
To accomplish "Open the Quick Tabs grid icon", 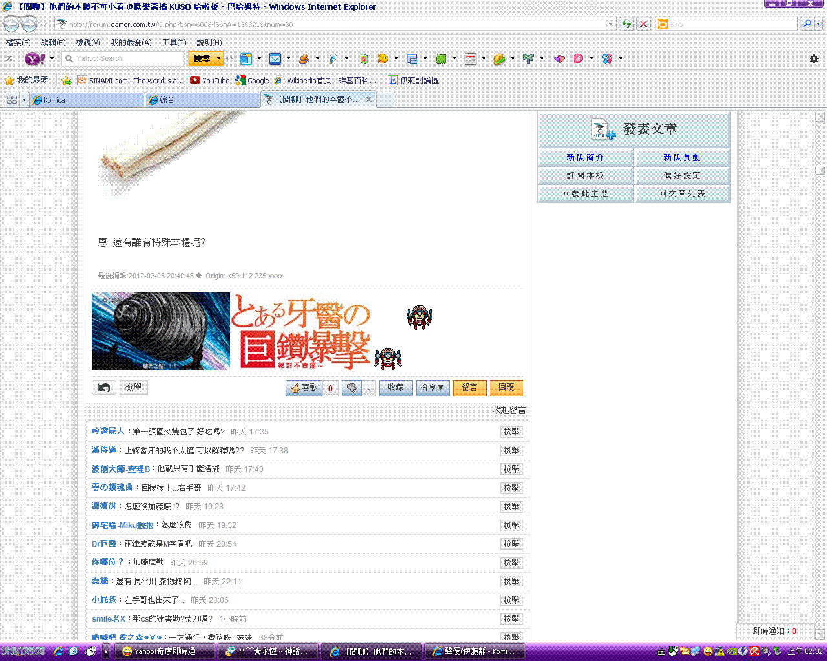I will click(12, 99).
